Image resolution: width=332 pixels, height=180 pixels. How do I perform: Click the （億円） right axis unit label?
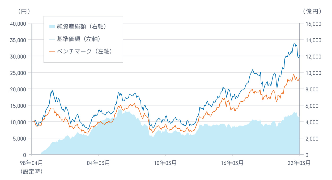pyautogui.click(x=312, y=11)
